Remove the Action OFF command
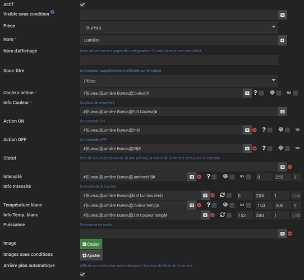This screenshot has width=304, height=280. [255, 149]
